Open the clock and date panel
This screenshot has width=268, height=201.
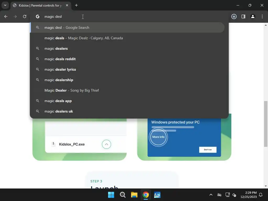tap(249, 195)
